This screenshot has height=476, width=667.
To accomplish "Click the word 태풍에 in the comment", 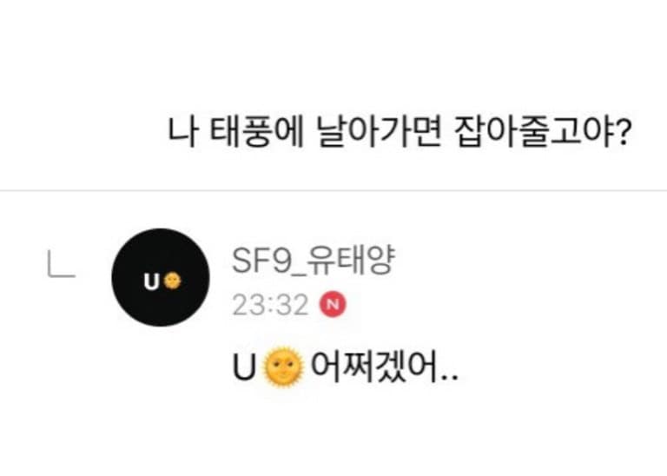I will point(256,133).
